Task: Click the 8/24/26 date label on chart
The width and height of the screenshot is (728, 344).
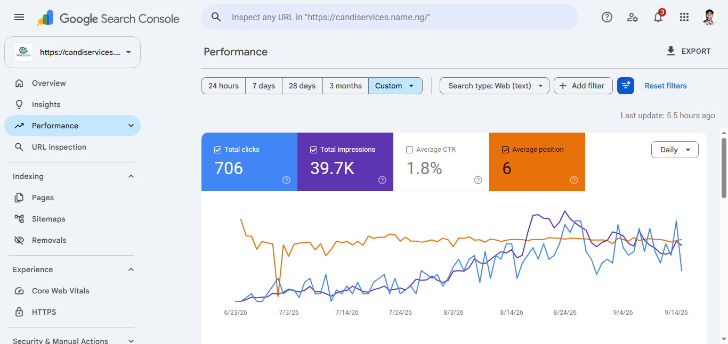Action: pyautogui.click(x=565, y=313)
